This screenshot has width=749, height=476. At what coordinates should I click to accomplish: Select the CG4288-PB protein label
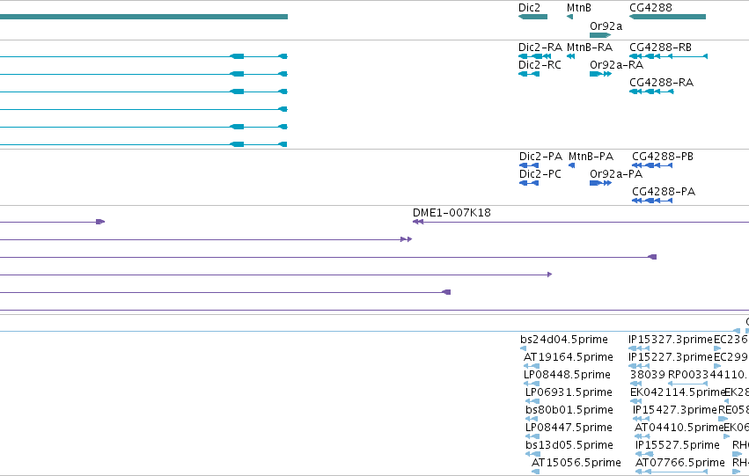[663, 157]
